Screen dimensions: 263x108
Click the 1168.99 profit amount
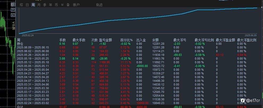[105, 62]
